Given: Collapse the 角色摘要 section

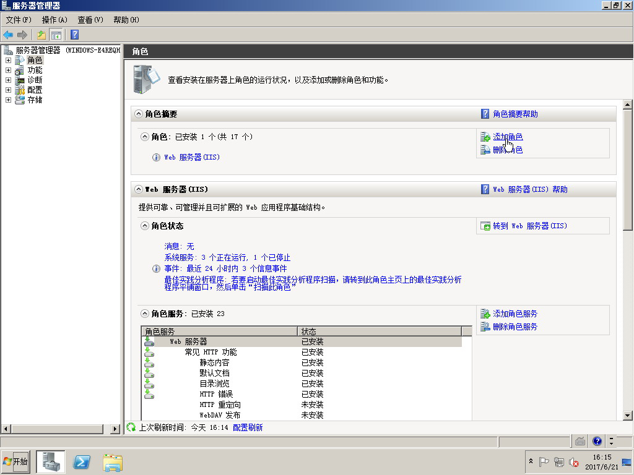Looking at the screenshot, I should pos(137,114).
